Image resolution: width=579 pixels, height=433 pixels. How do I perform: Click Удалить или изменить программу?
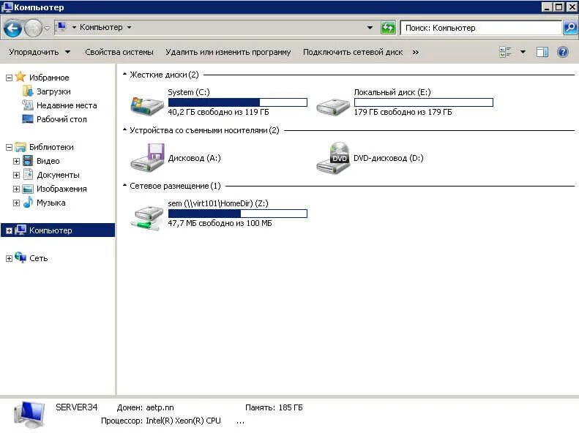pyautogui.click(x=228, y=53)
